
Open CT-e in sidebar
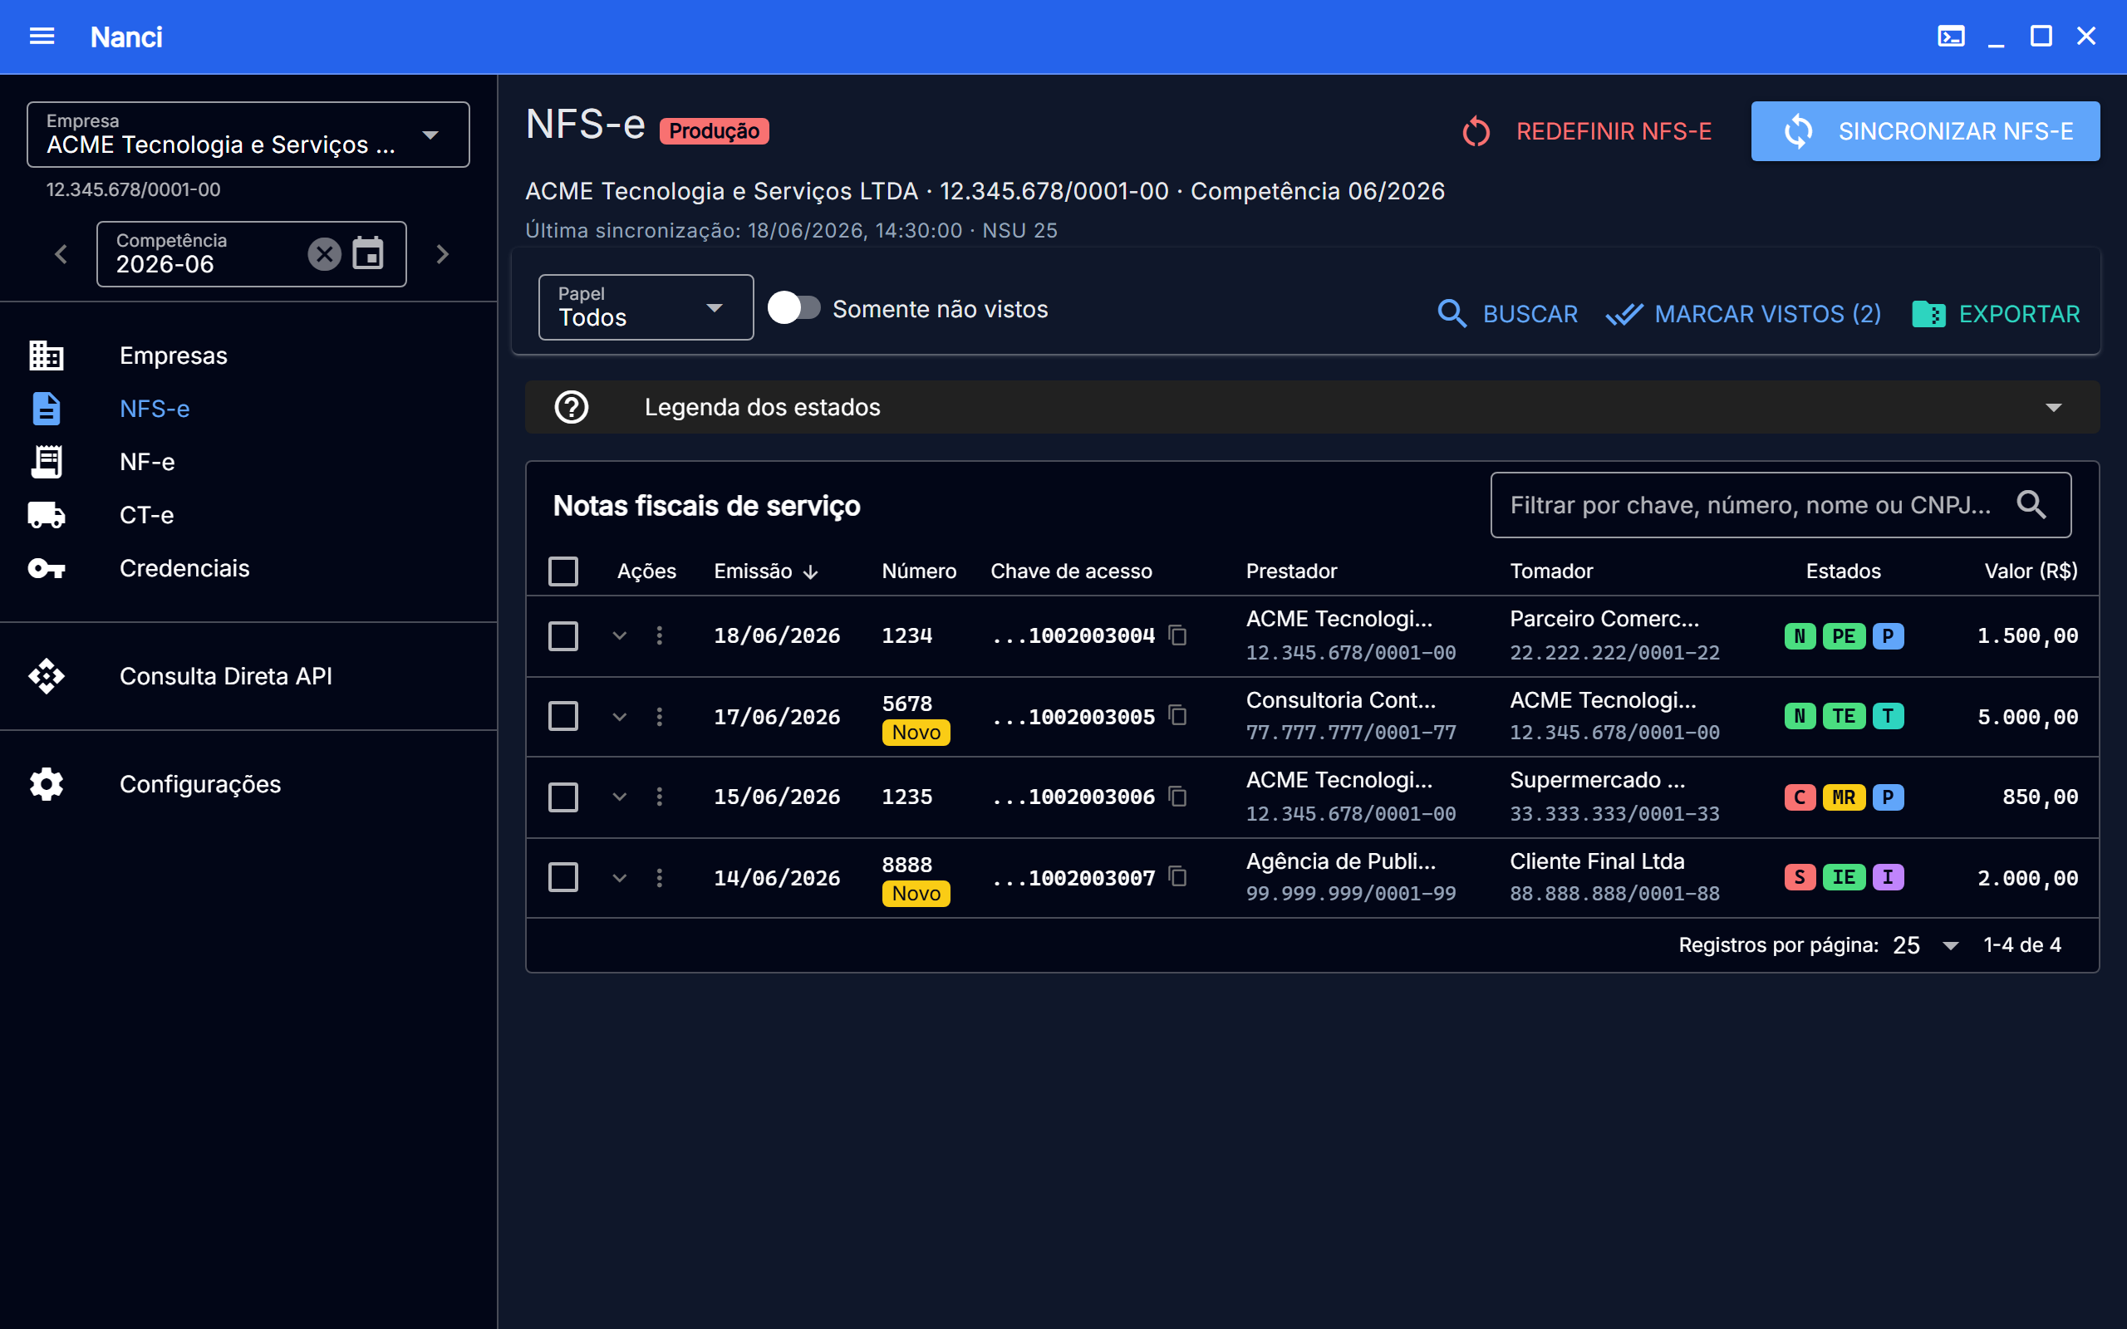[x=248, y=515]
